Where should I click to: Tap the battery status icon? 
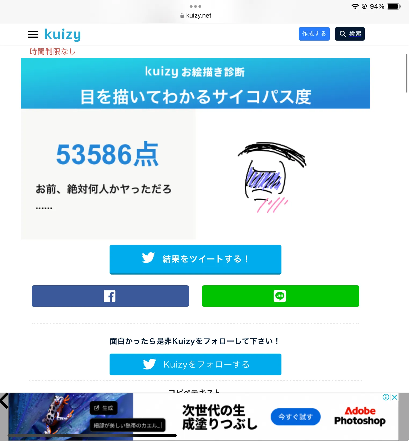(x=394, y=6)
